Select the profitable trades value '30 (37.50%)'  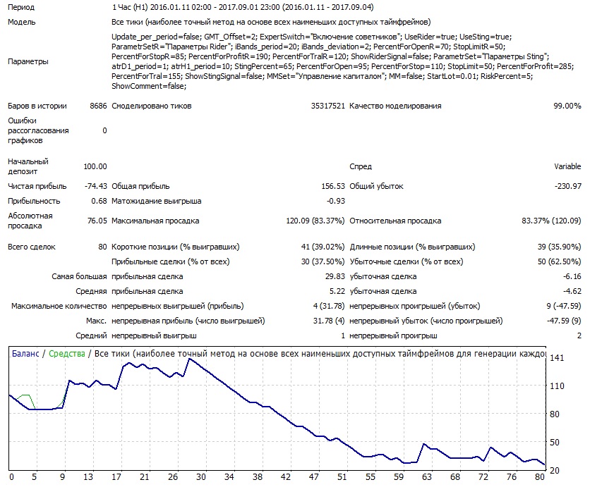[x=323, y=261]
